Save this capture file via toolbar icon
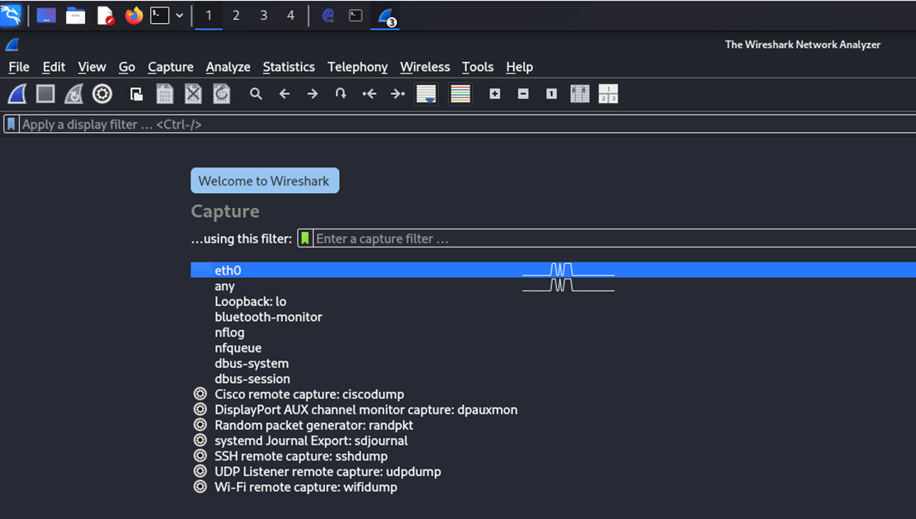The height and width of the screenshot is (519, 916). 165,94
